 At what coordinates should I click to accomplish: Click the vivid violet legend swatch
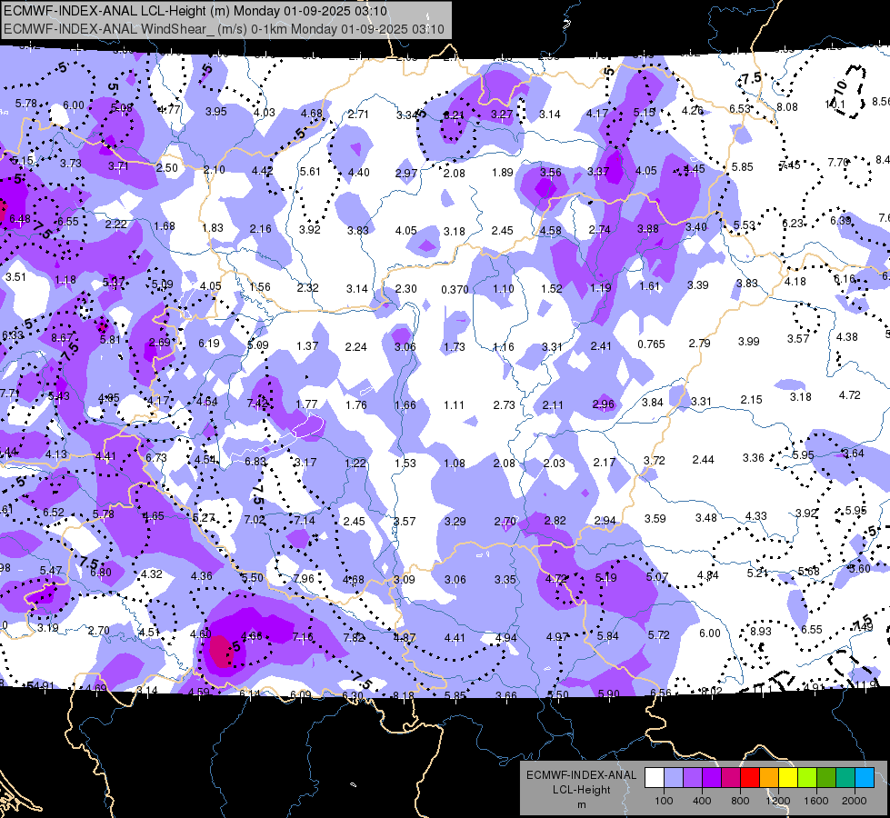712,778
